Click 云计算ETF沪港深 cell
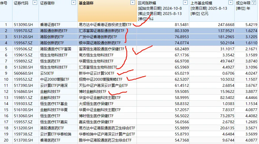 54,85
